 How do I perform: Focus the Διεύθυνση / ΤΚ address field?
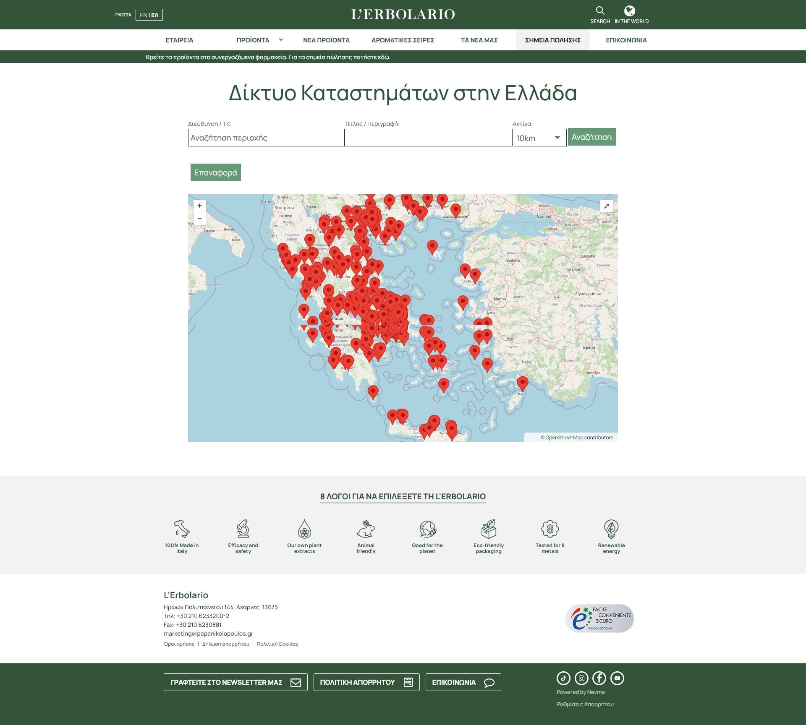(266, 138)
